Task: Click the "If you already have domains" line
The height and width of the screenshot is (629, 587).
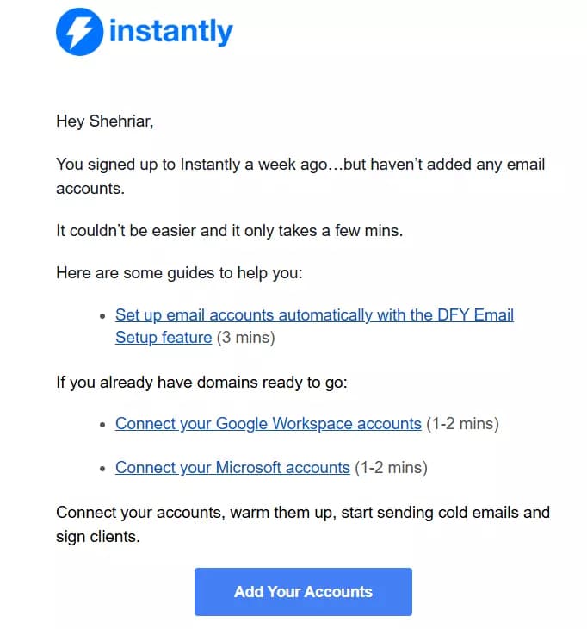Action: click(x=201, y=383)
